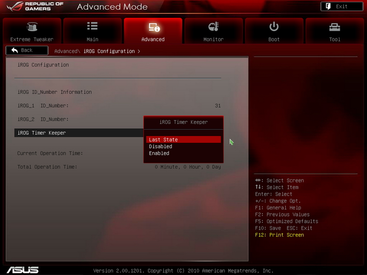
Task: Click the F5: Optimized Defaults hint
Action: [x=286, y=221]
